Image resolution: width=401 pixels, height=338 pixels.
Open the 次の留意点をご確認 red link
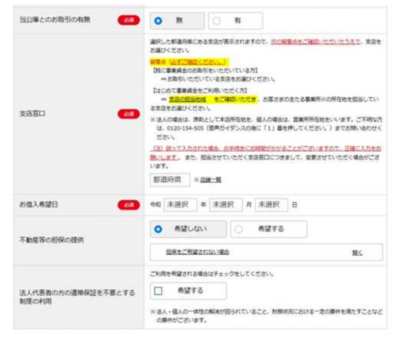(315, 42)
